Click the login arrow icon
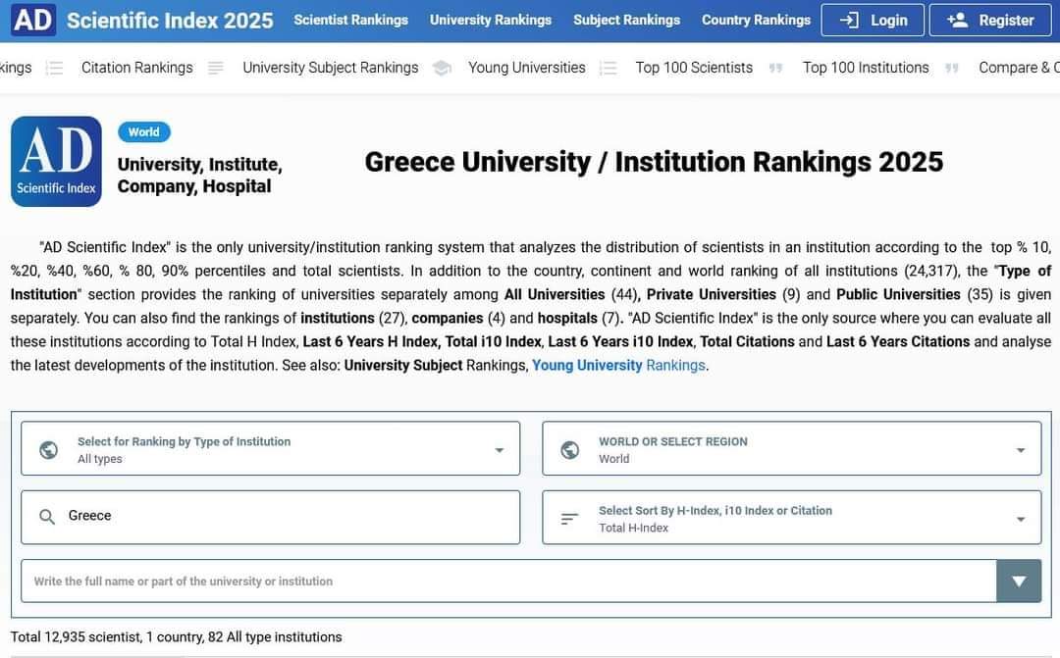This screenshot has height=658, width=1060. (x=849, y=21)
